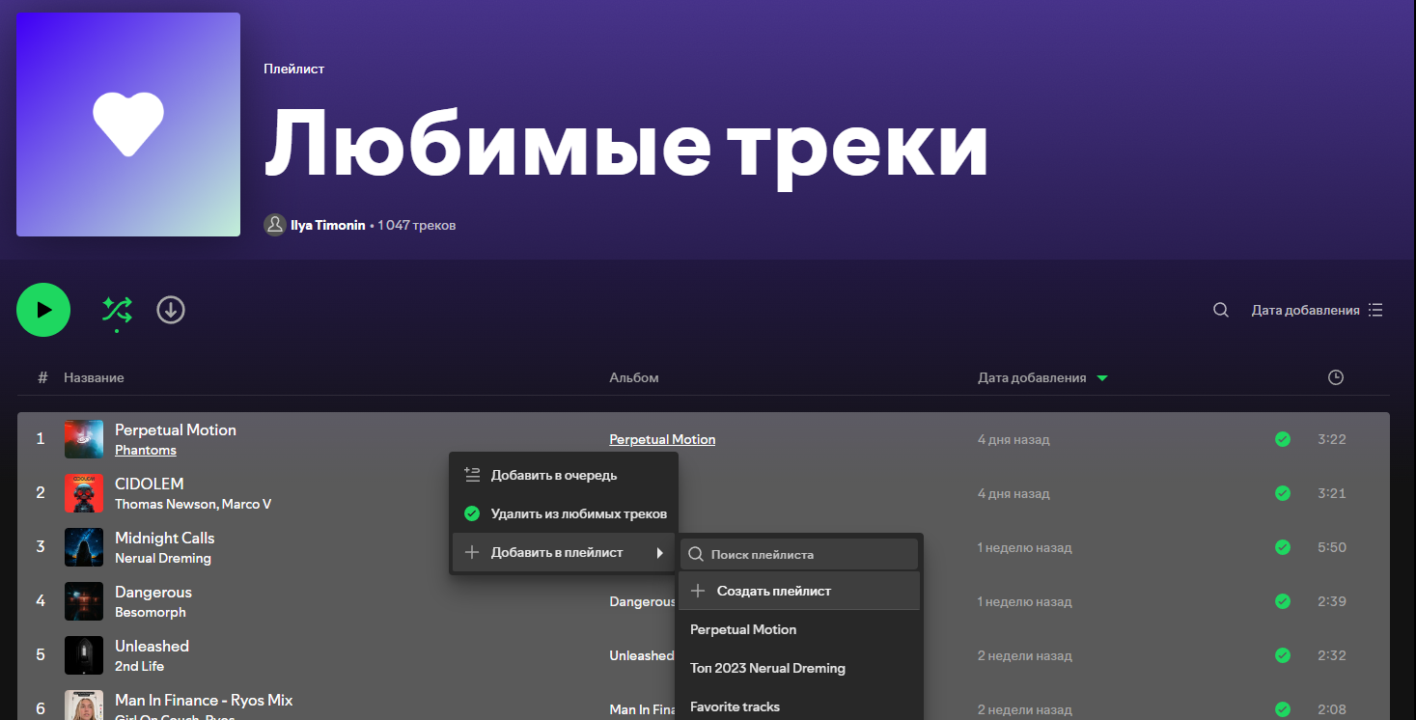1416x720 pixels.
Task: Open the Perpetual Motion album link in Альбом column
Action: [662, 439]
